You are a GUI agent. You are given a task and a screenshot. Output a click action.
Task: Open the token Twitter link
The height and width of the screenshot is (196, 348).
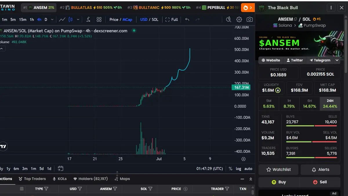coord(294,60)
